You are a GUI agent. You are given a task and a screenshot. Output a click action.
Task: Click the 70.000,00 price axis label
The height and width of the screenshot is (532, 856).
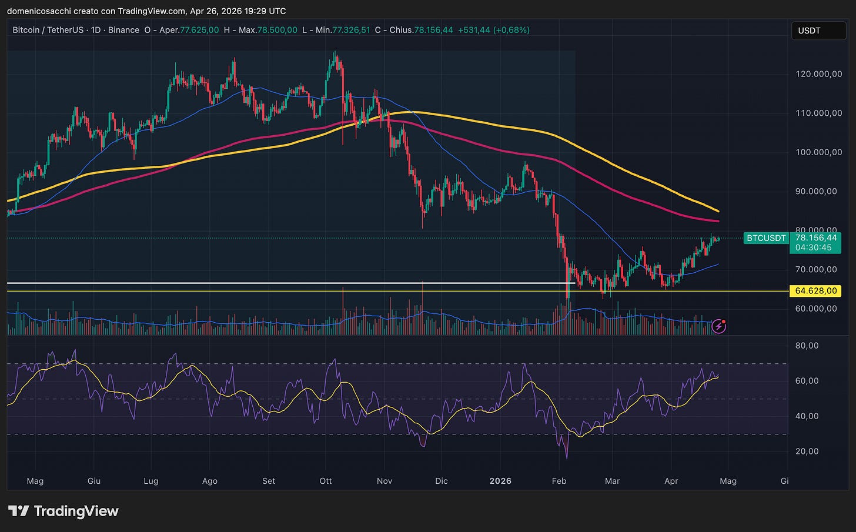816,269
